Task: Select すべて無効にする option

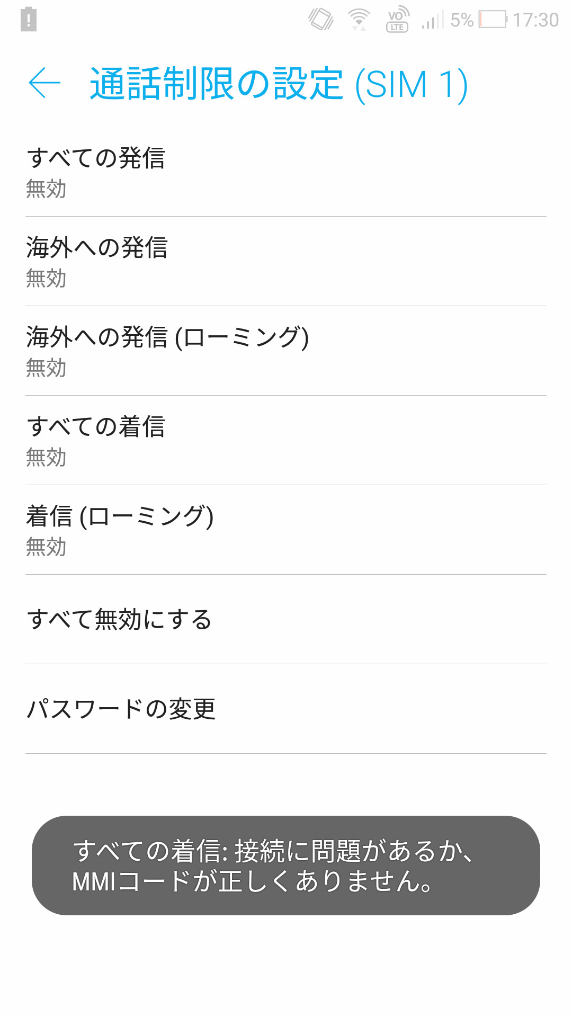Action: [286, 619]
